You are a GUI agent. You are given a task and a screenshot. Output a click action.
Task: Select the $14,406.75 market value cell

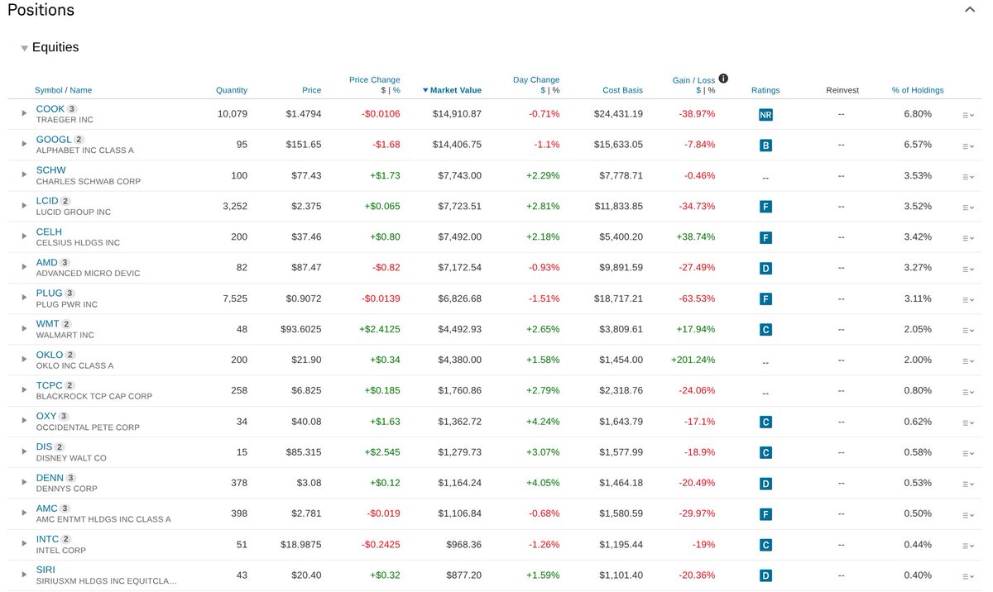[x=457, y=145]
